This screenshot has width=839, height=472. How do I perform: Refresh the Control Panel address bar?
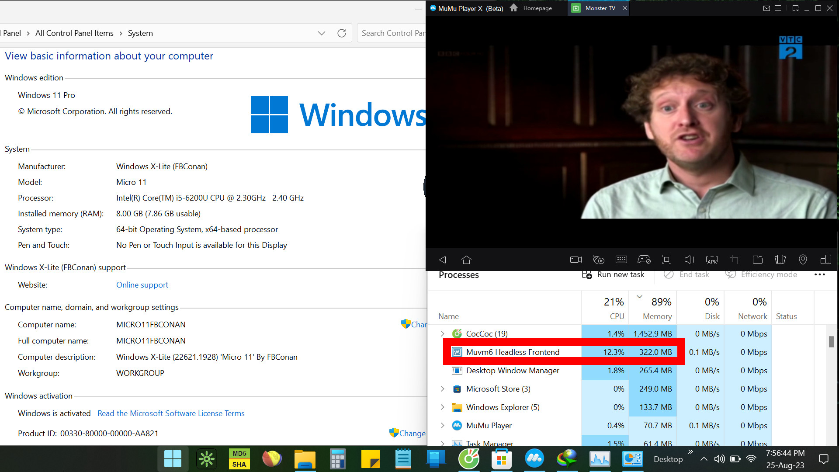coord(342,33)
